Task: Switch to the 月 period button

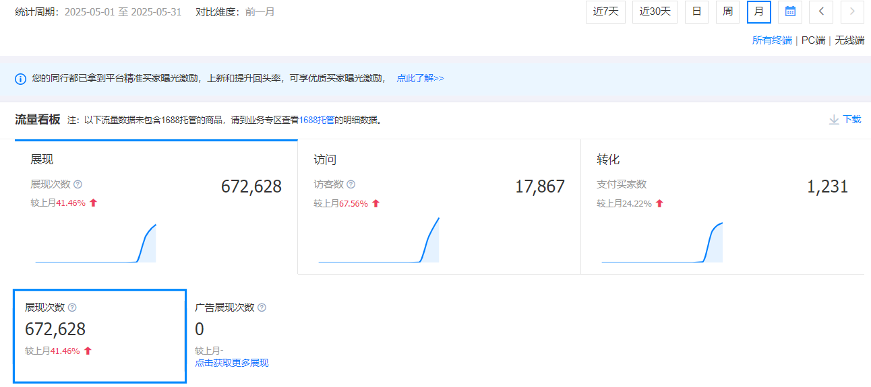Action: (759, 11)
